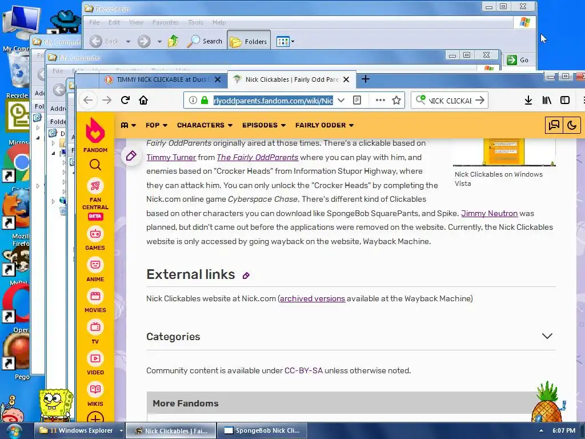This screenshot has height=439, width=585.
Task: Toggle reader view in the address bar
Action: pos(357,100)
